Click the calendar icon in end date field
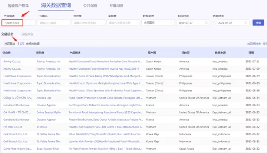Screen dimensions: 267x153 [x=246, y=23]
